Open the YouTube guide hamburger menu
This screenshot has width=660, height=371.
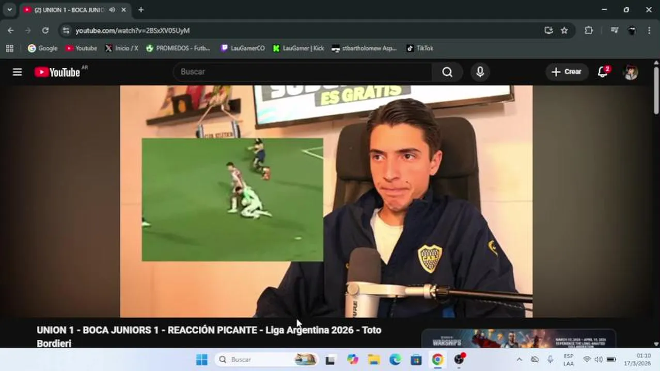tap(17, 72)
